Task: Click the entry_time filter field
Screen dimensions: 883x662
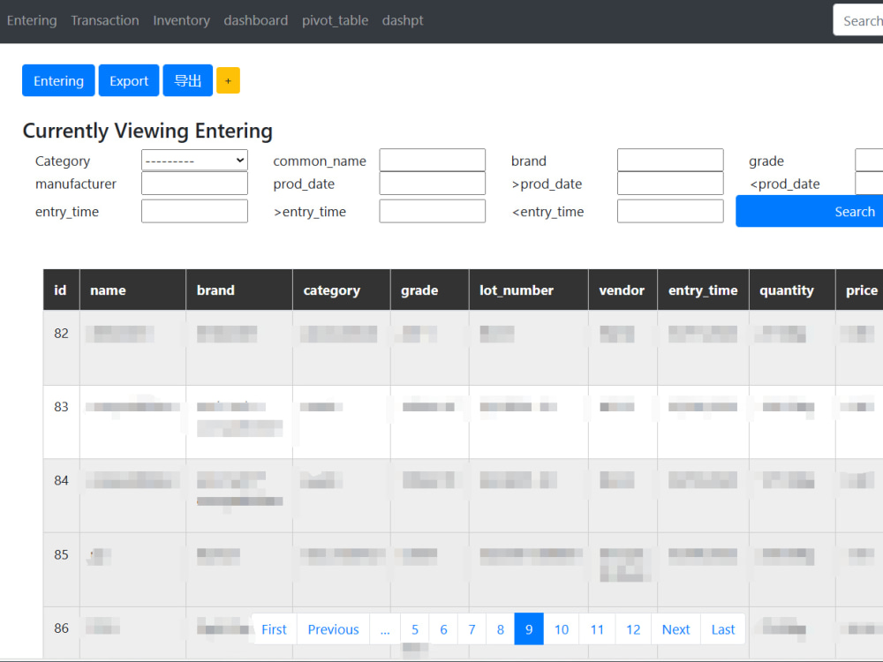Action: tap(194, 211)
